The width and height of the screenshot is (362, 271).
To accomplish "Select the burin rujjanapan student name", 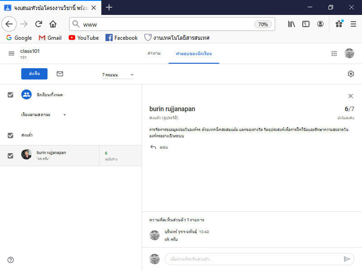I will click(51, 153).
